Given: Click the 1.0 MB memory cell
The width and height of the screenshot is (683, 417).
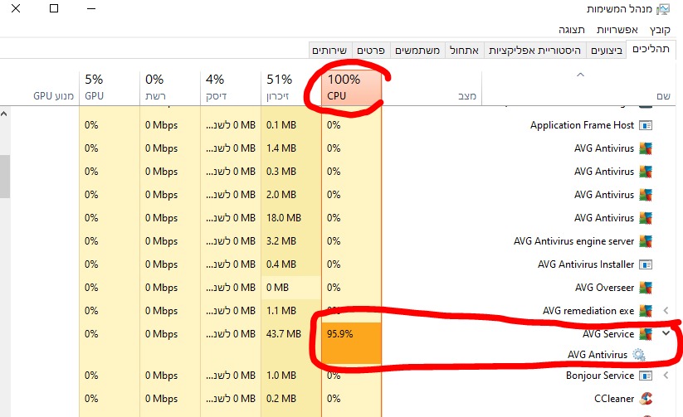Looking at the screenshot, I should (x=291, y=376).
